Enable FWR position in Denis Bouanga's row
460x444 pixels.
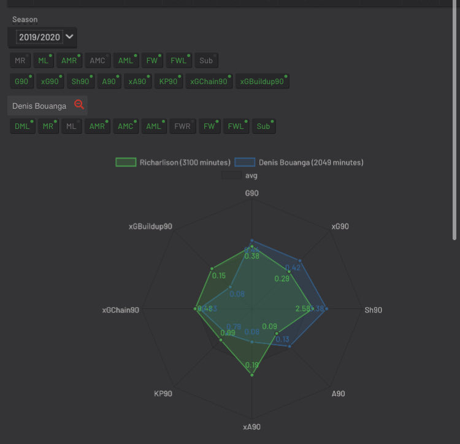point(183,127)
